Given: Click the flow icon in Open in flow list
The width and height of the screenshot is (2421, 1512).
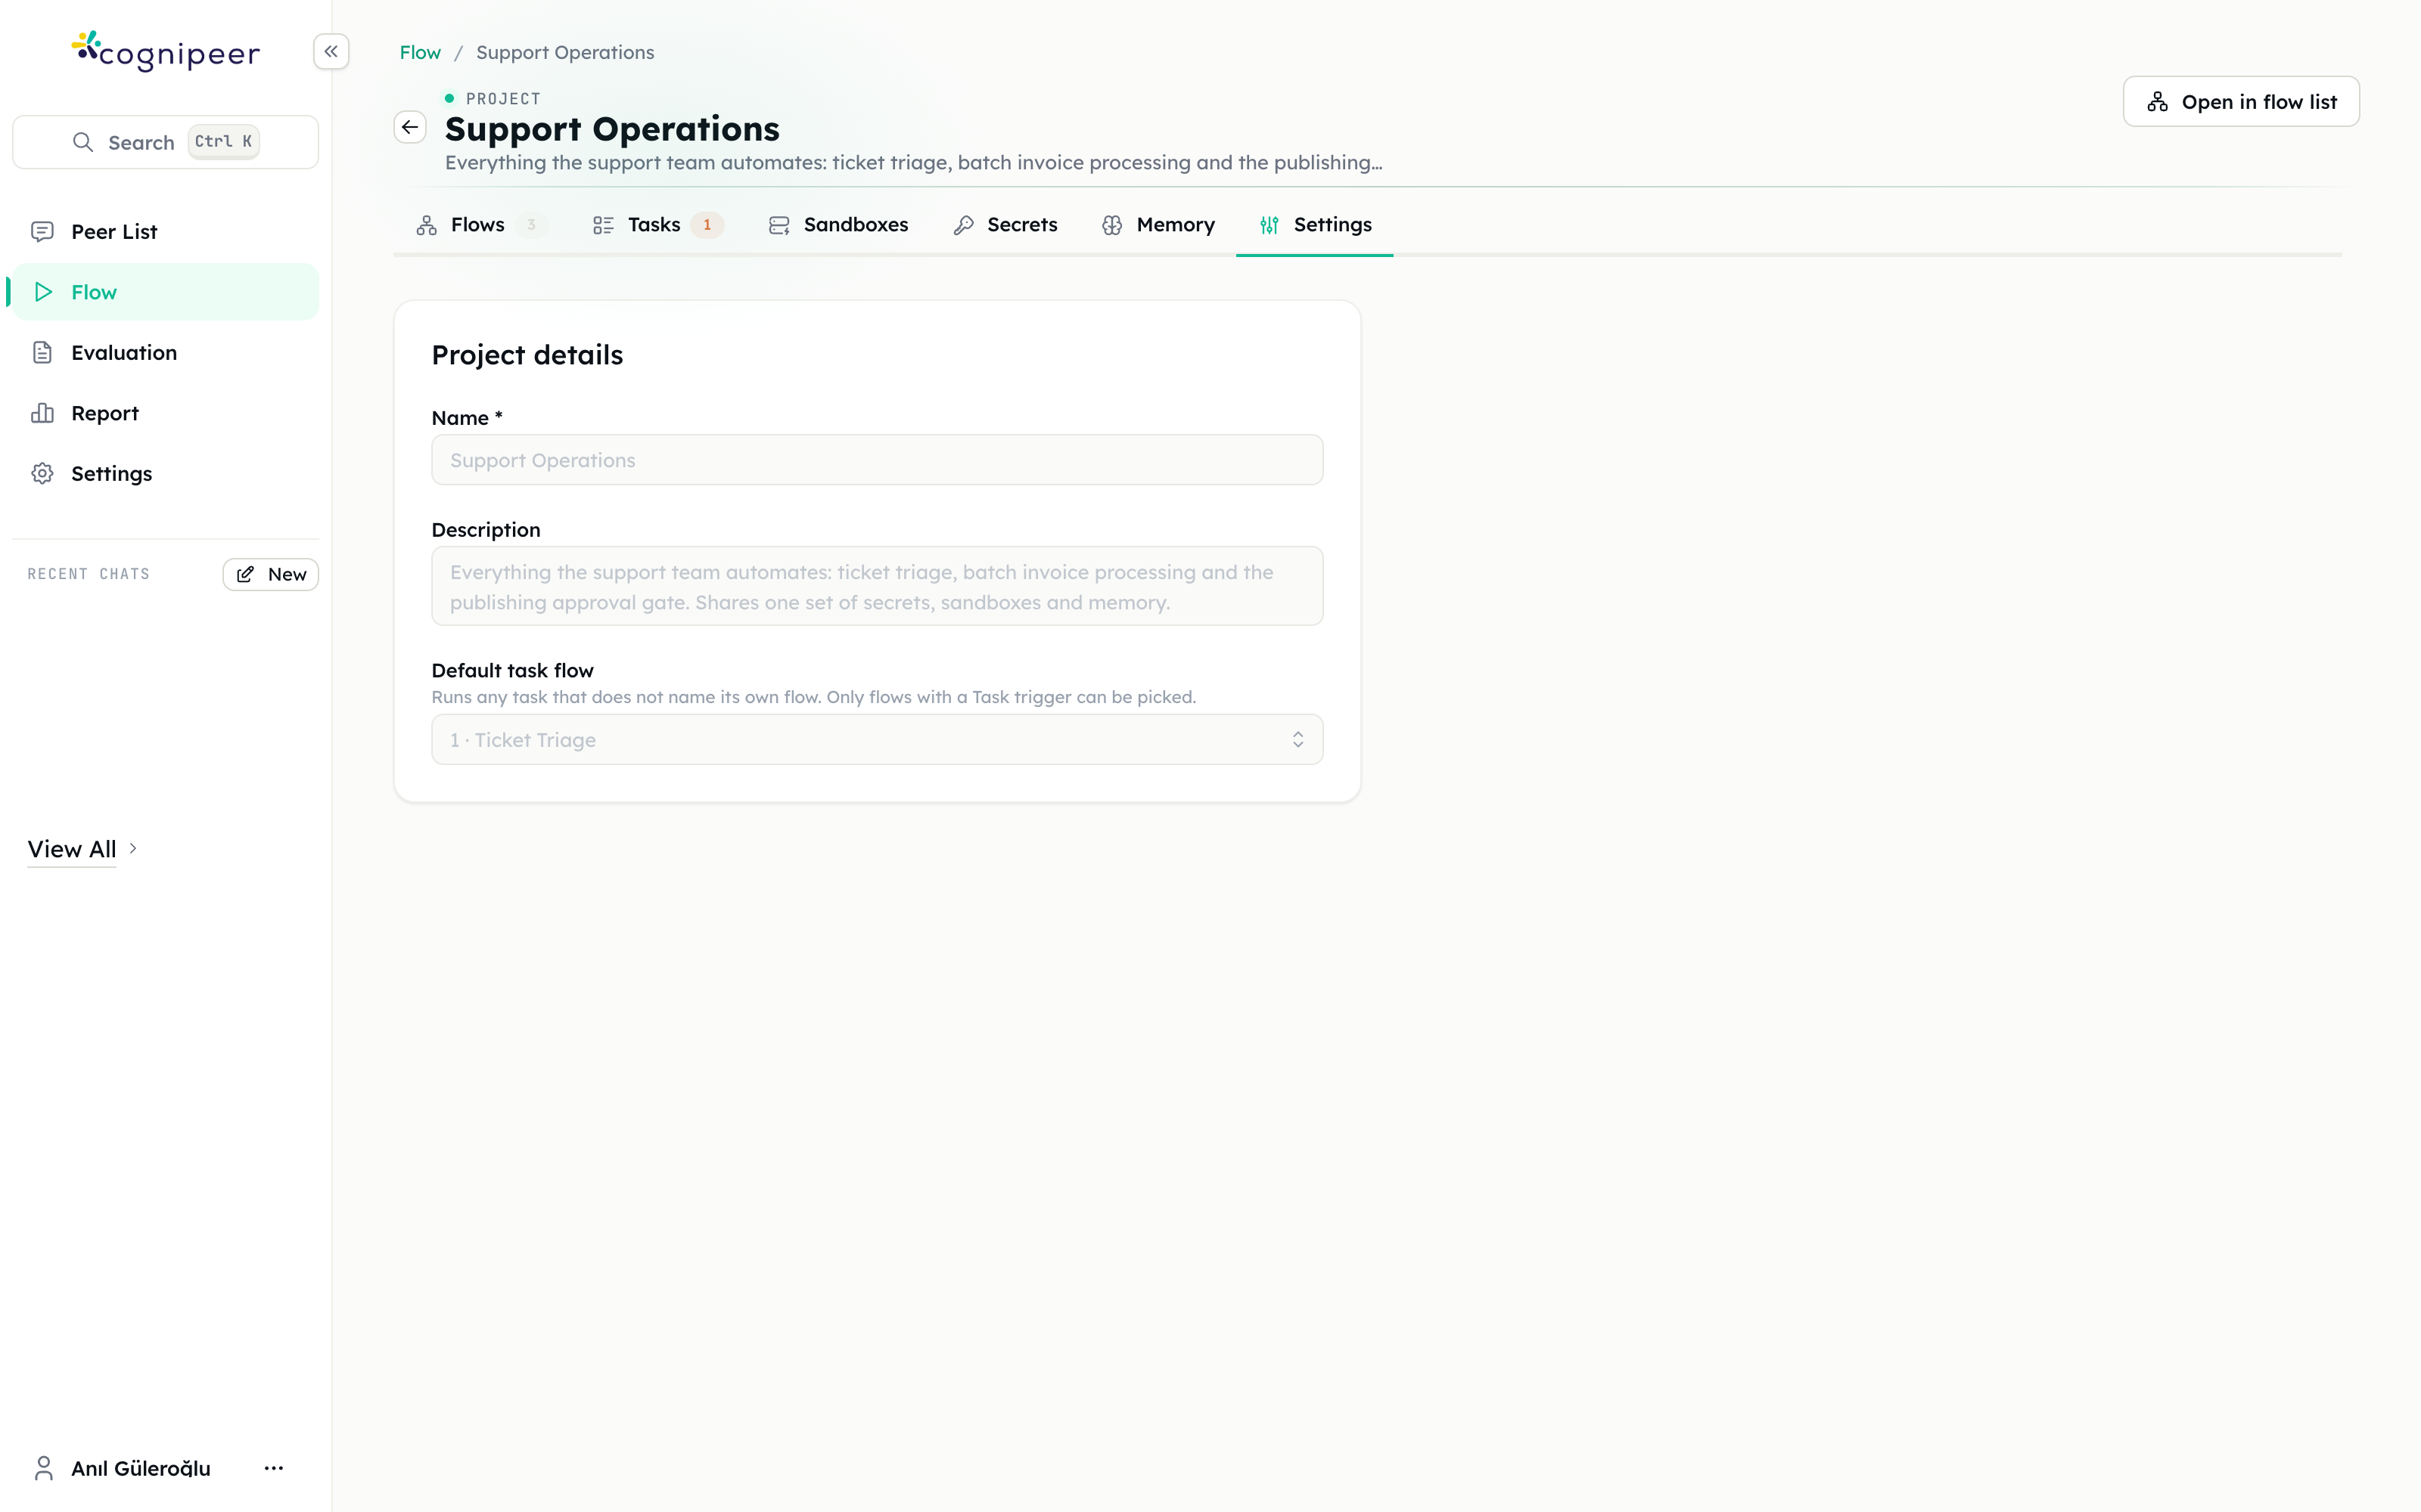Looking at the screenshot, I should pos(2158,102).
